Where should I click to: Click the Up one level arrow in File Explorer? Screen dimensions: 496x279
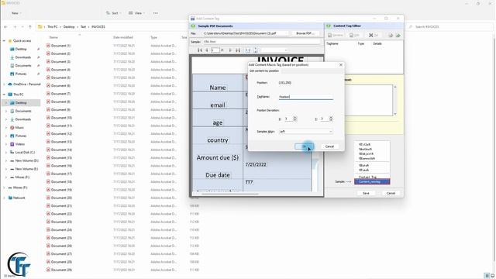coord(30,27)
